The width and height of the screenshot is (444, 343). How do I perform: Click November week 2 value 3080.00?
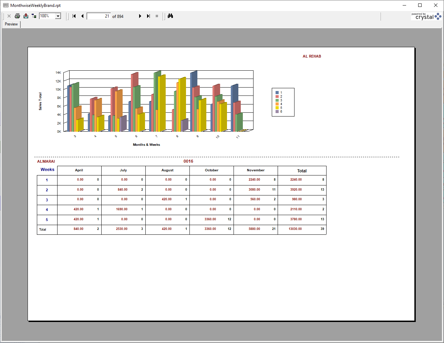click(254, 190)
